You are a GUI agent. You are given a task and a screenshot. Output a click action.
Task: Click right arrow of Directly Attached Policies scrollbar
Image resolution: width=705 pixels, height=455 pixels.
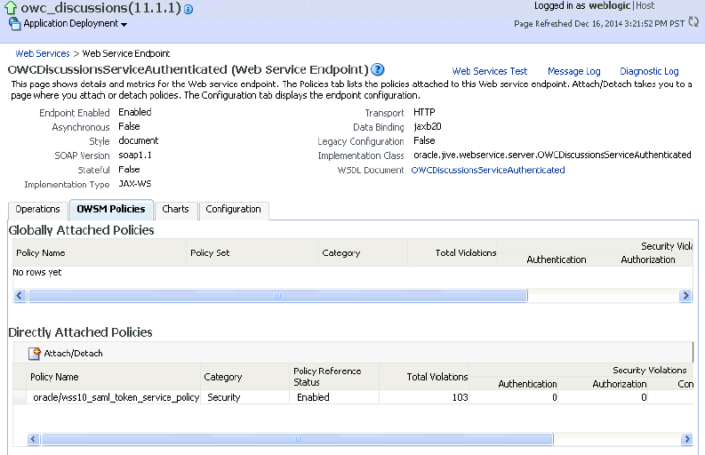(686, 439)
